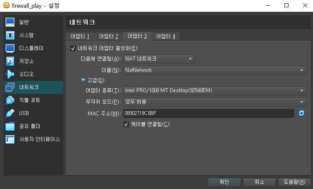The image size is (313, 189).
Task: Maximize the firewall_play settings window
Action: coord(286,5)
